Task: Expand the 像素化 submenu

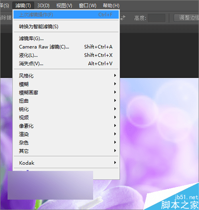Action: click(x=66, y=126)
